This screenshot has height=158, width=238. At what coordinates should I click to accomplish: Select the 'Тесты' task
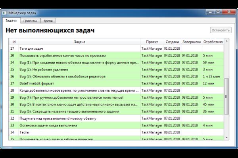[116, 132]
